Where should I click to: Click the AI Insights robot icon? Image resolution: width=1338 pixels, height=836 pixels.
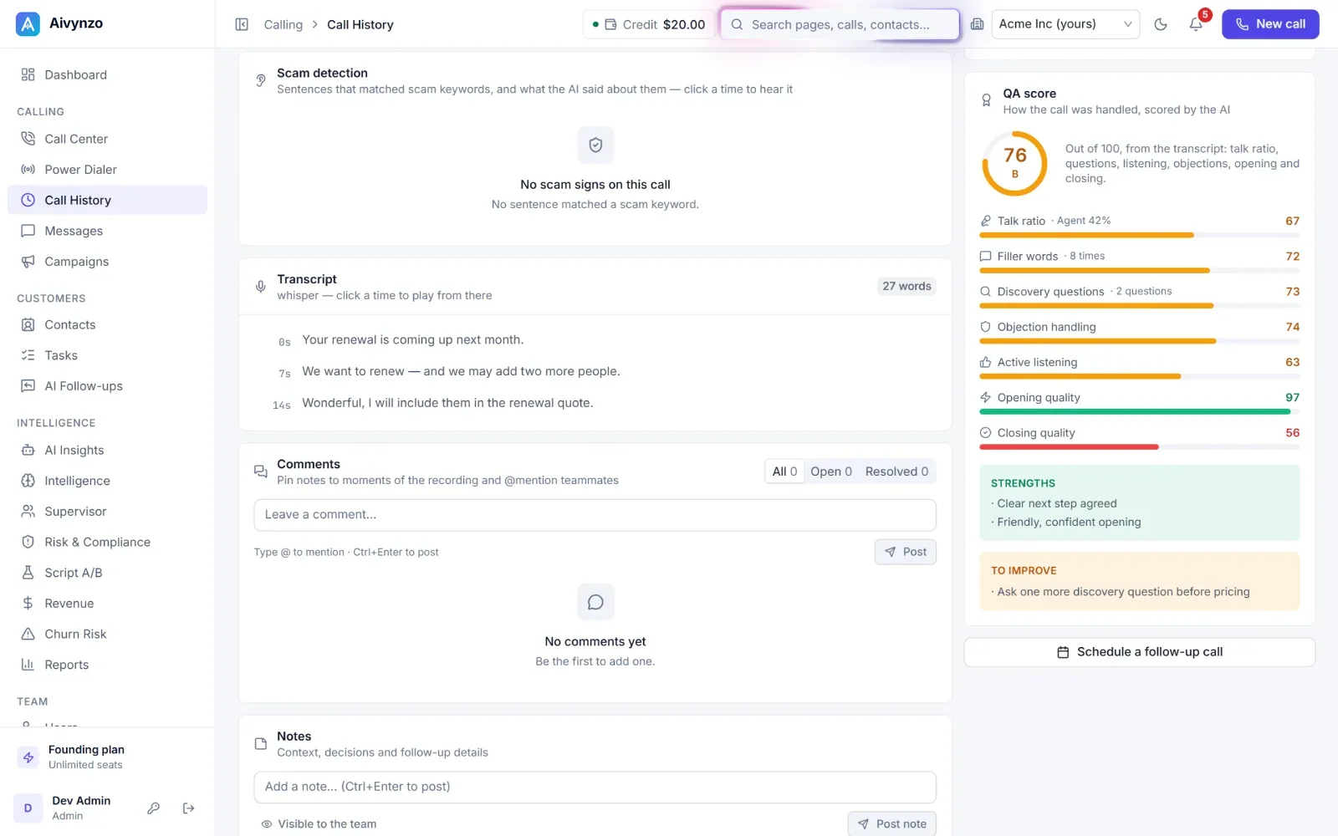pyautogui.click(x=28, y=450)
